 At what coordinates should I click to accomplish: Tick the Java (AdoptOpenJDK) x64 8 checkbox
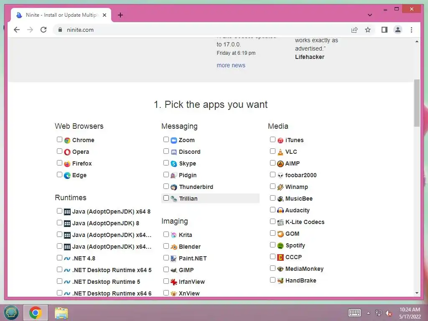59,211
